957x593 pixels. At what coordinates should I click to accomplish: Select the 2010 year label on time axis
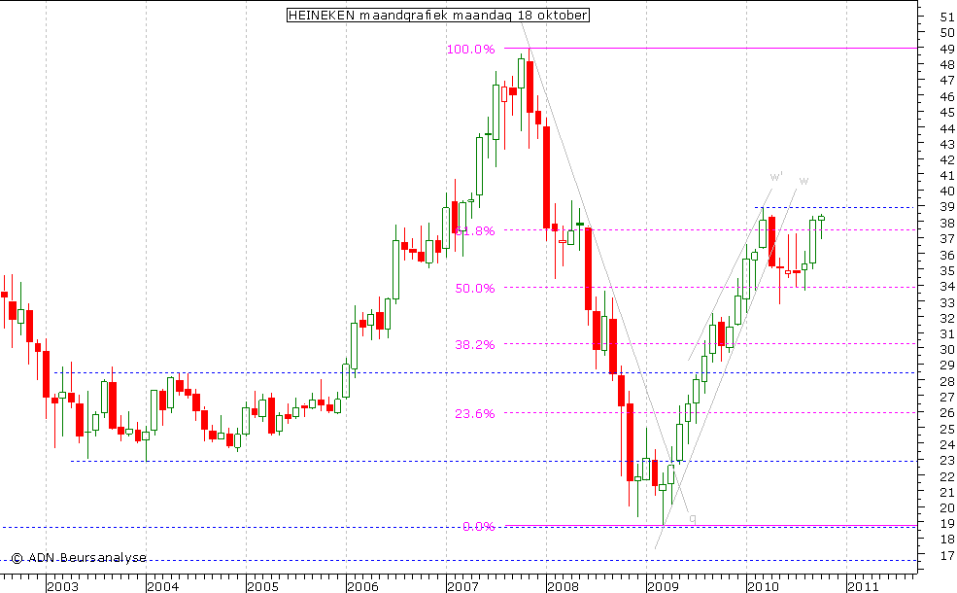[764, 587]
